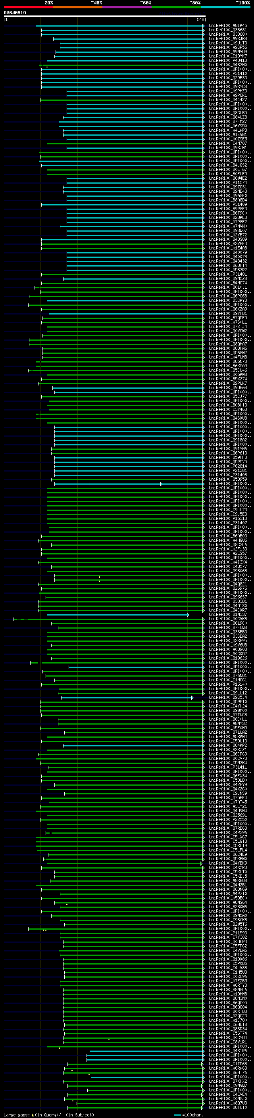254x1118 pixels.
Task: Select hit label UniRef100_P11574
Action: pyautogui.click(x=228, y=183)
